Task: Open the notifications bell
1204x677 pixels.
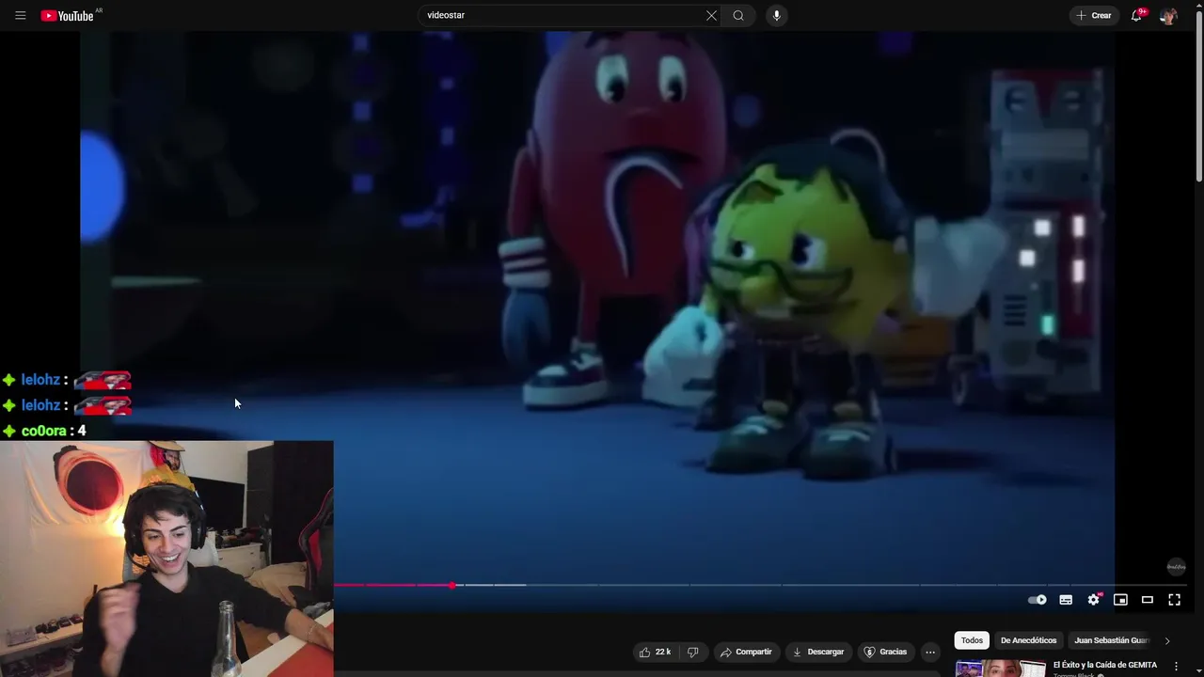Action: [1136, 15]
